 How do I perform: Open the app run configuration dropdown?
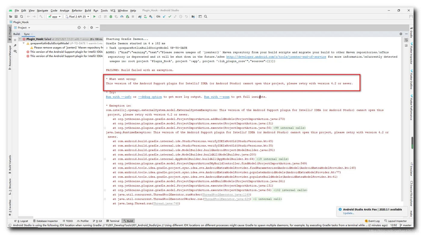click(54, 17)
